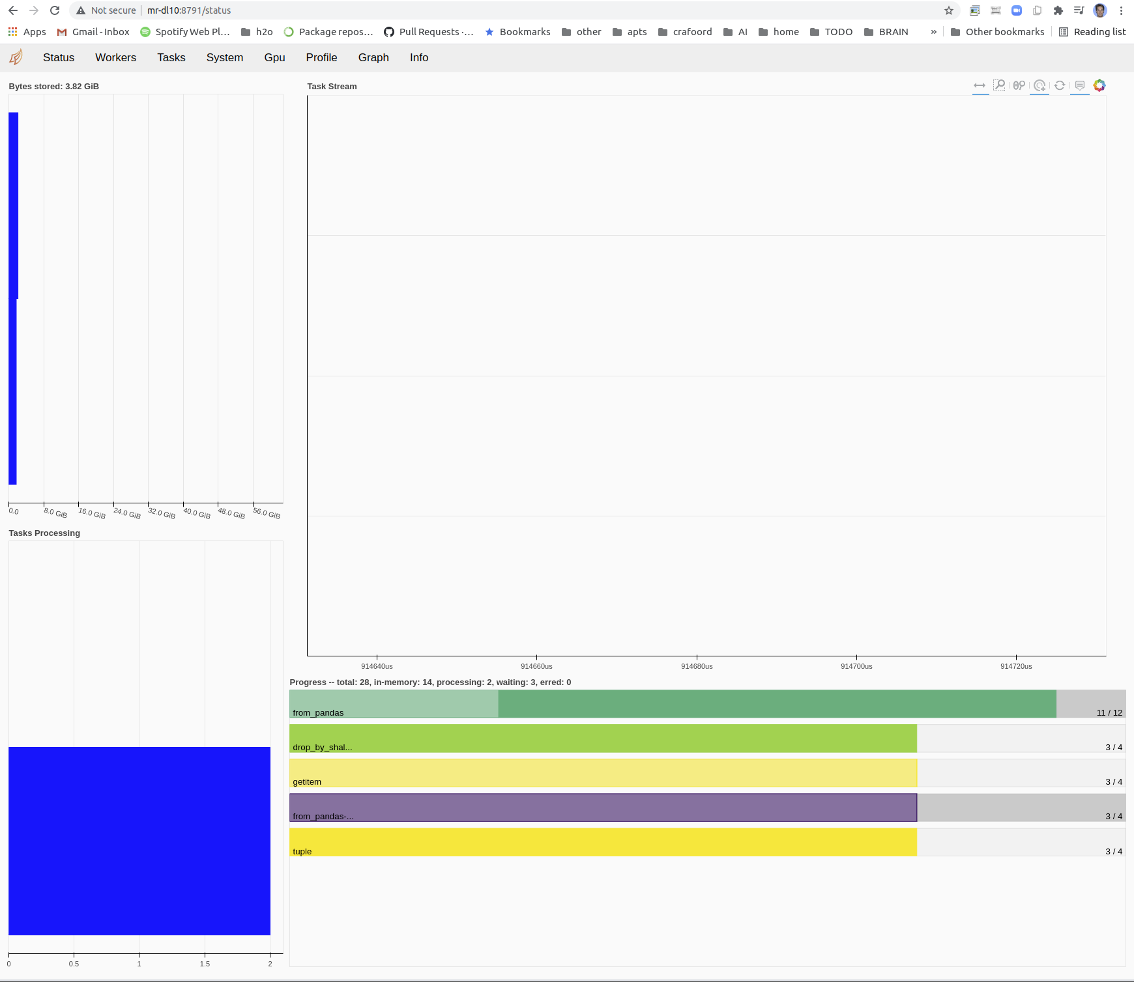Select the box zoom tool on Task Stream
The height and width of the screenshot is (982, 1134).
pyautogui.click(x=999, y=85)
